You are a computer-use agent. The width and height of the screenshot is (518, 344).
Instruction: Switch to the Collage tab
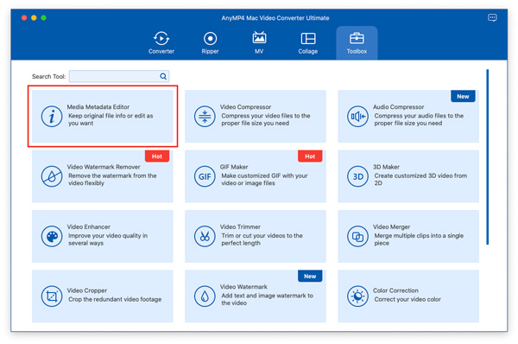coord(308,43)
